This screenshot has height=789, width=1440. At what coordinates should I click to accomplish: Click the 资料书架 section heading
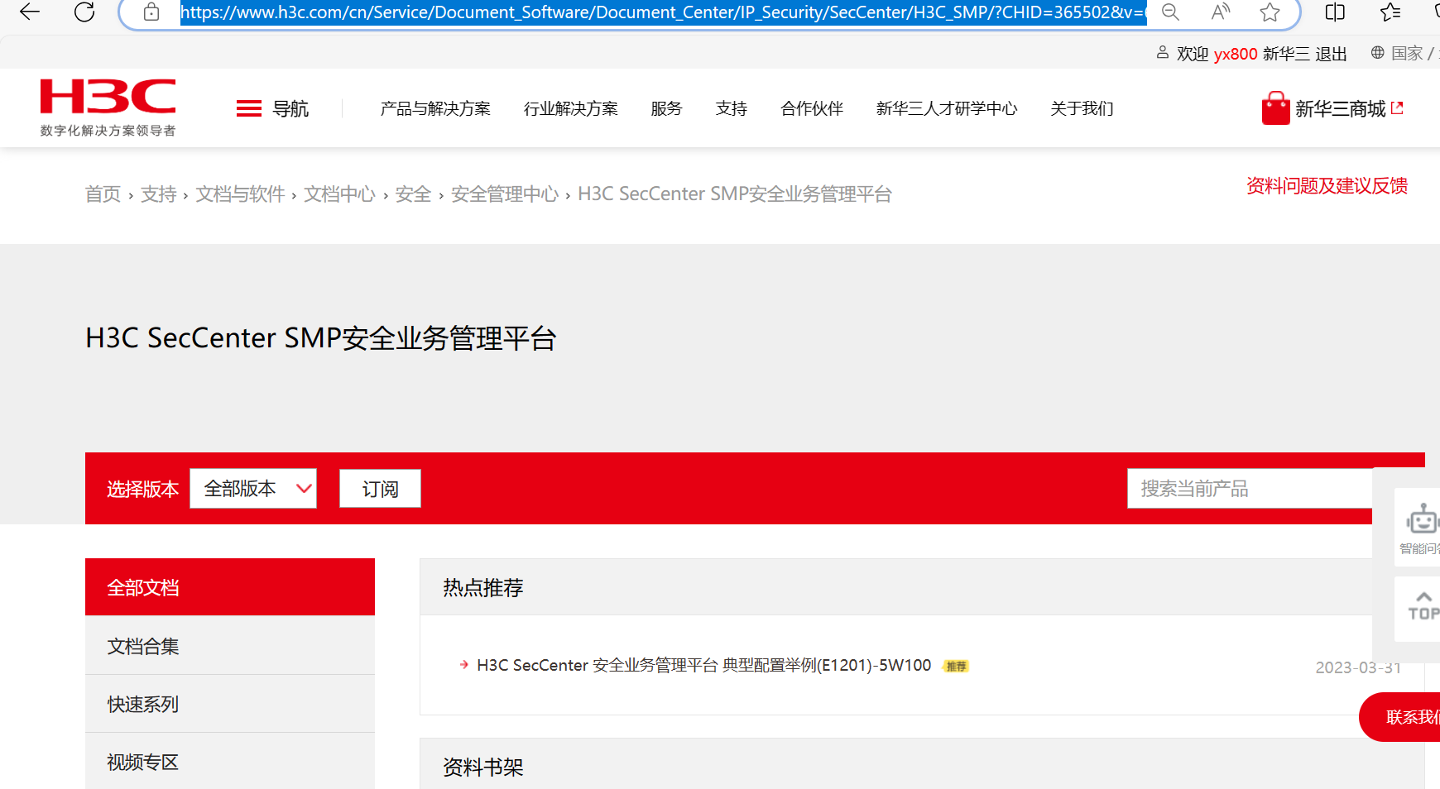click(x=483, y=767)
